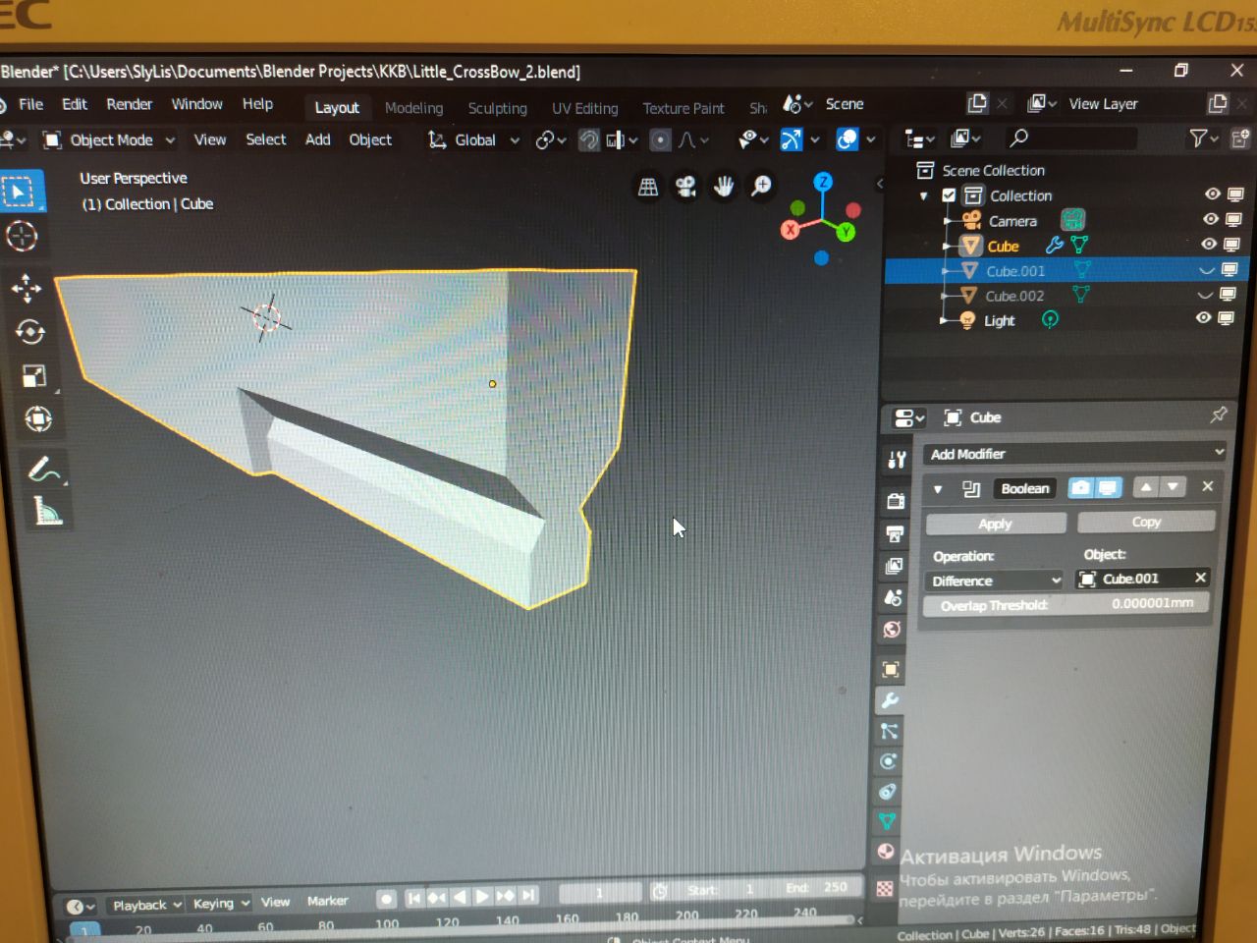Click the zoom view magnifier icon
Viewport: 1257px width, 943px height.
(x=761, y=187)
